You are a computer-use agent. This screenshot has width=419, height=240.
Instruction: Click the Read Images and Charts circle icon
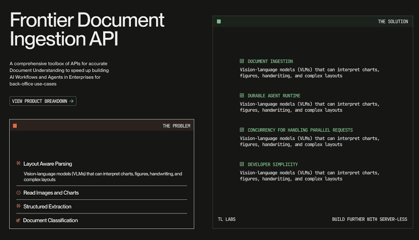pyautogui.click(x=18, y=193)
